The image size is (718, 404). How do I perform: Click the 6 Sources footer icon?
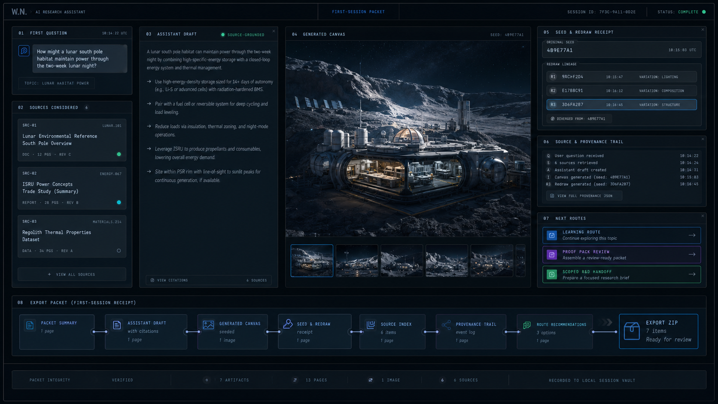tap(442, 380)
